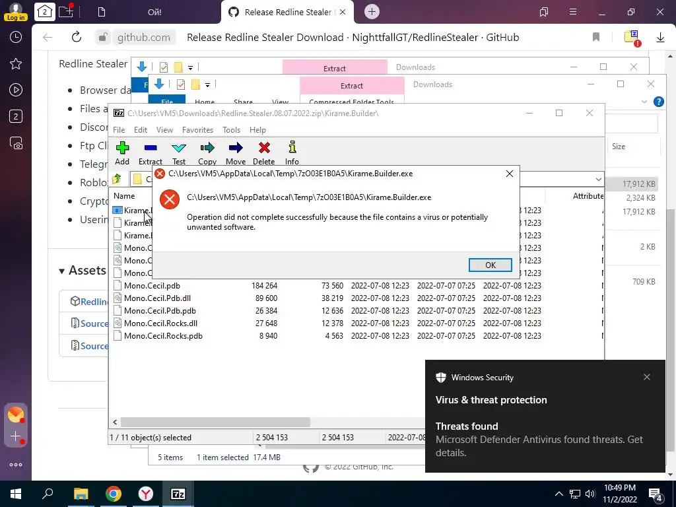This screenshot has width=676, height=507.
Task: Open favorites star in the sidebar
Action: tap(16, 64)
